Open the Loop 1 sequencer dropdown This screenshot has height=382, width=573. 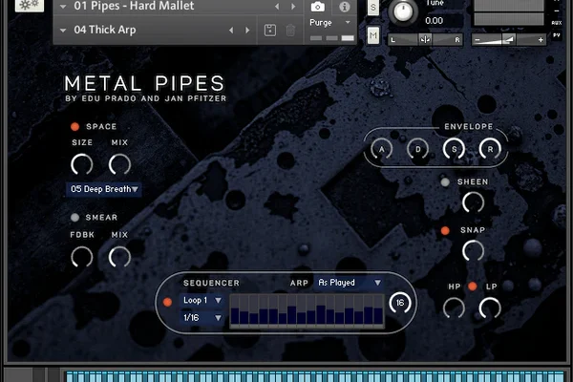point(202,300)
